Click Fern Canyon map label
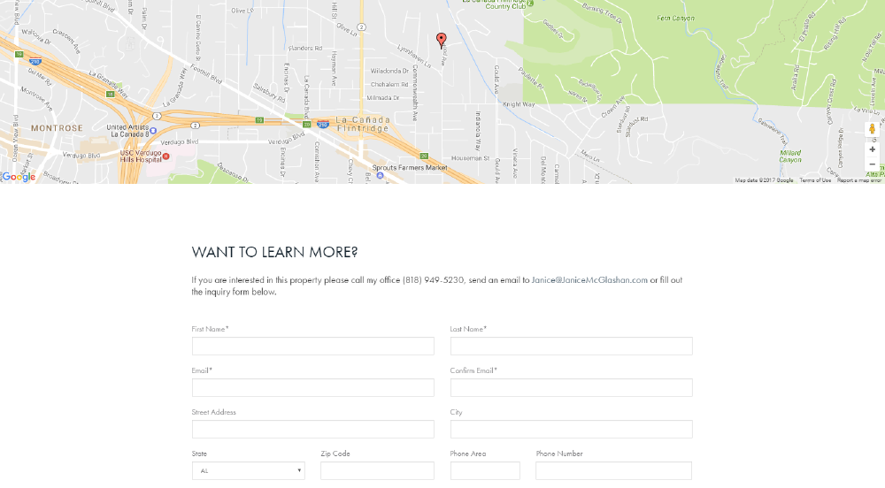The width and height of the screenshot is (885, 488). [675, 18]
